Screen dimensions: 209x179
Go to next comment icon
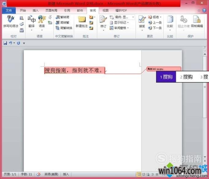(91, 28)
